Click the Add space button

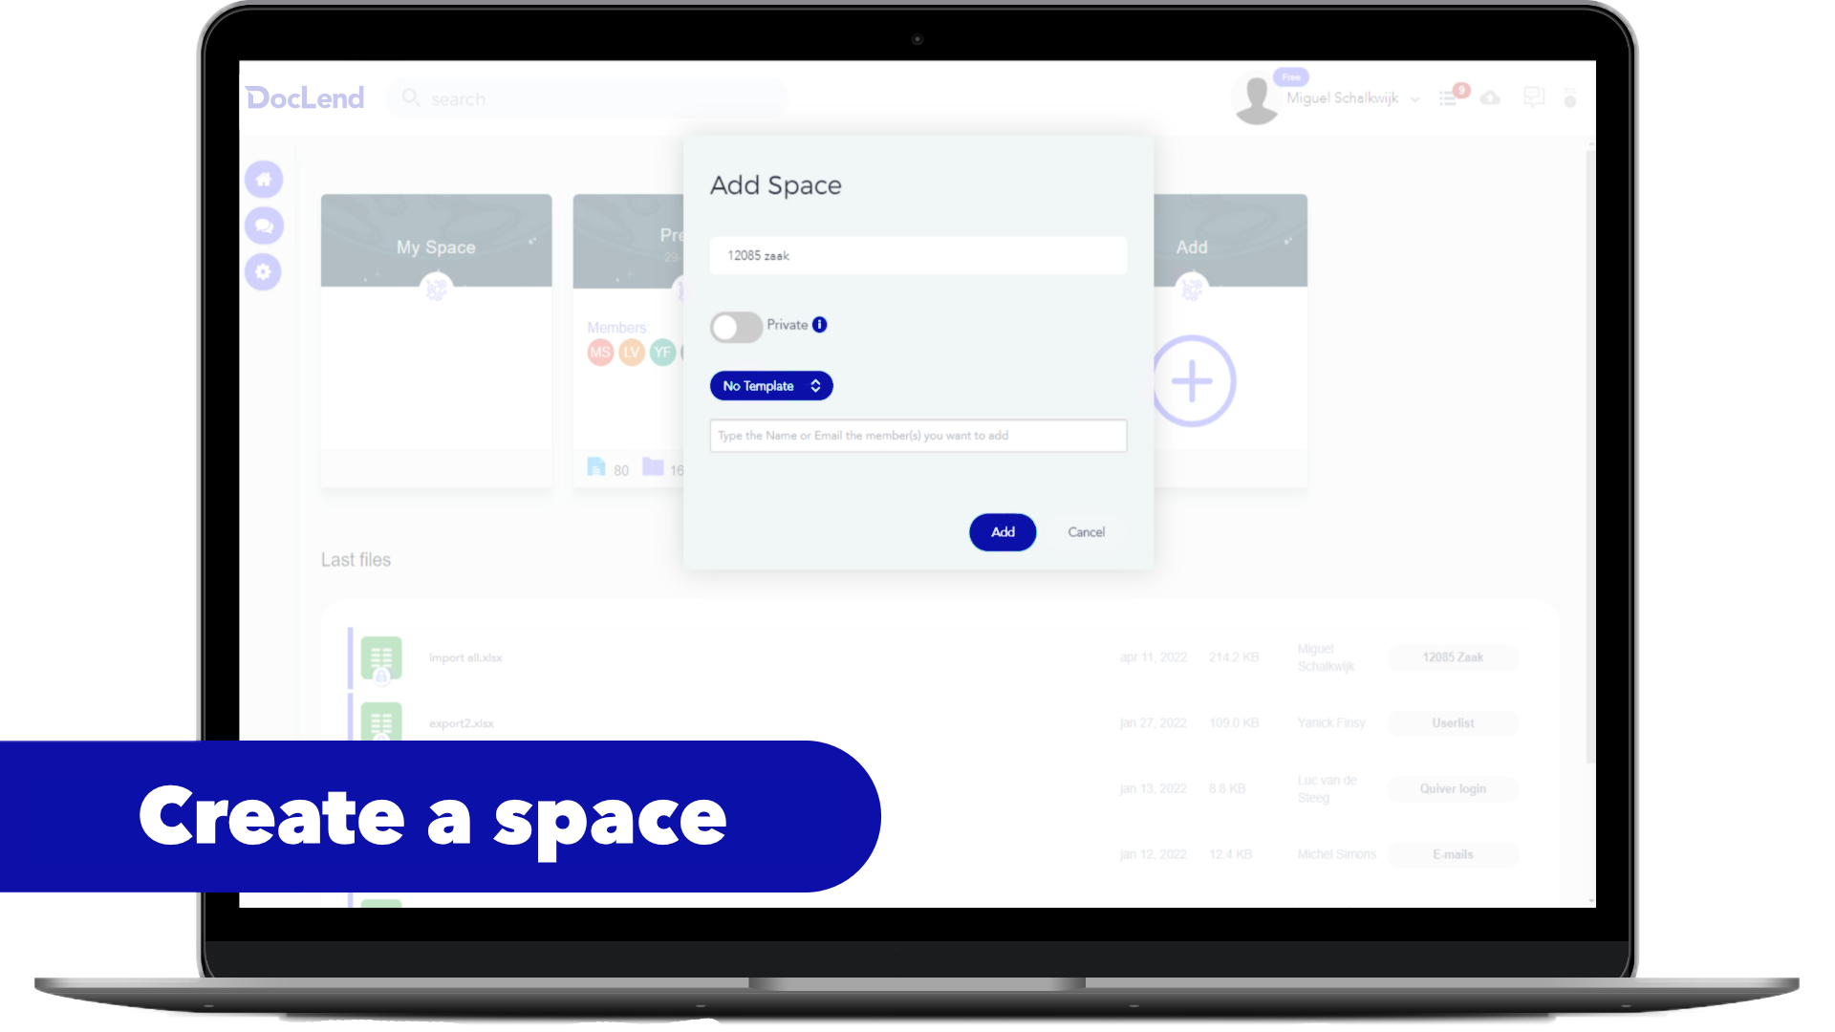click(x=1004, y=531)
